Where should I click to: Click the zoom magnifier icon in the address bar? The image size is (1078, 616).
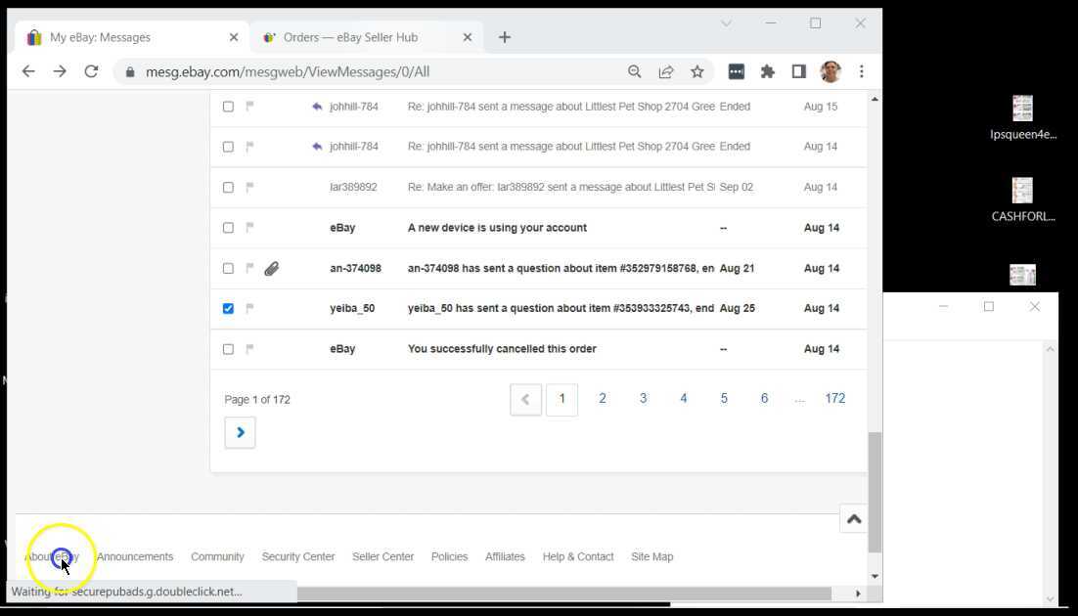[x=634, y=71]
